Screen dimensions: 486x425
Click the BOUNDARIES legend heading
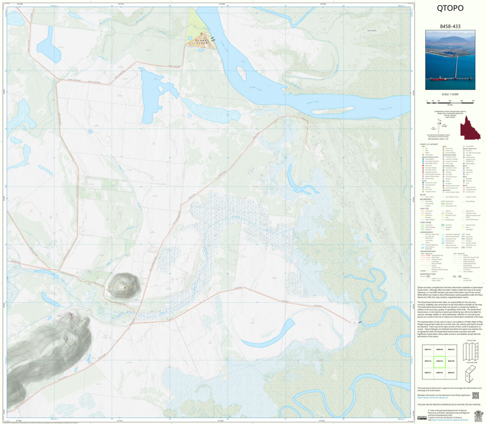(x=425, y=199)
